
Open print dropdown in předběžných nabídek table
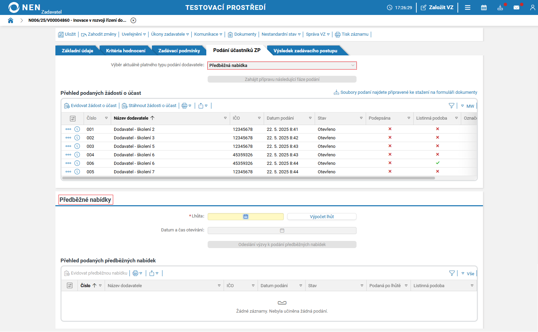pos(137,273)
